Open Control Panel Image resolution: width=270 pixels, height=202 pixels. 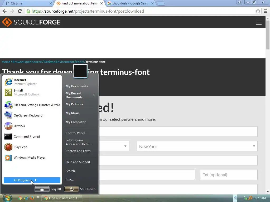pos(75,133)
